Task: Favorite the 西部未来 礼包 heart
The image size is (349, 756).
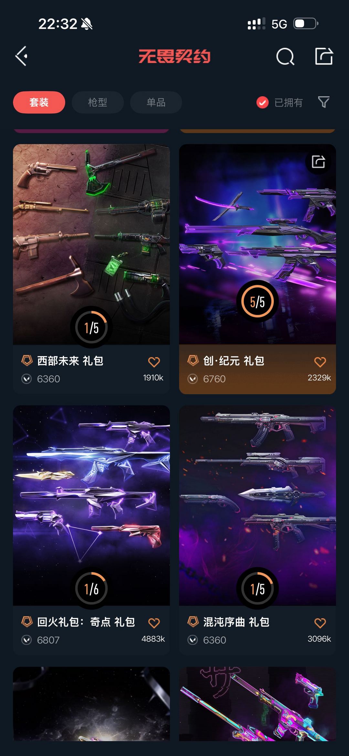Action: pyautogui.click(x=154, y=362)
